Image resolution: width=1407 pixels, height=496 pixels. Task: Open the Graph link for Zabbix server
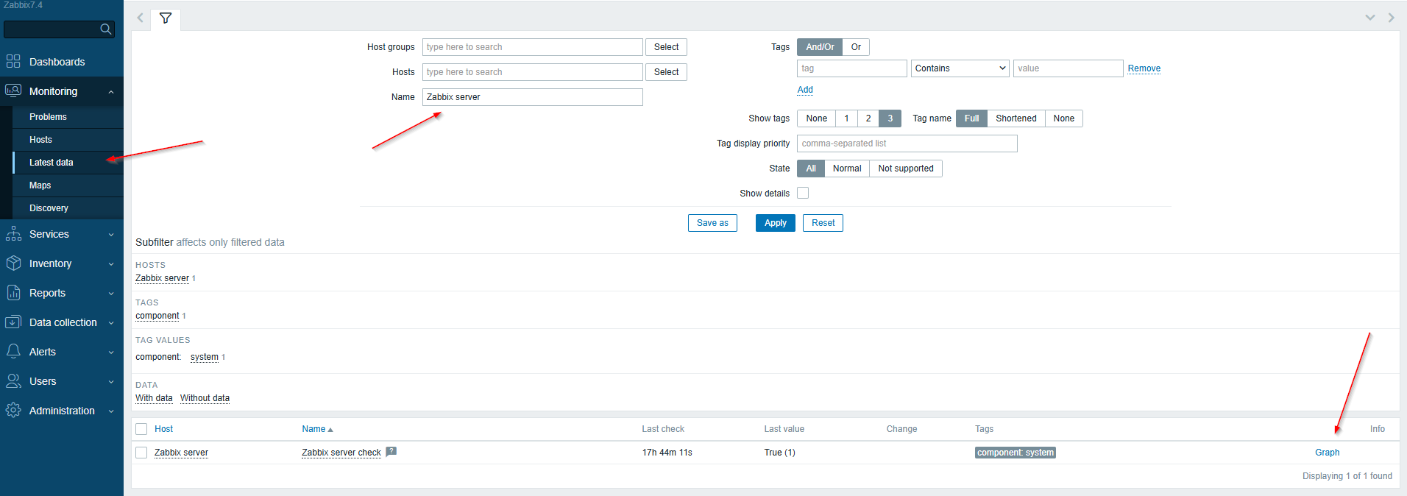click(1327, 453)
